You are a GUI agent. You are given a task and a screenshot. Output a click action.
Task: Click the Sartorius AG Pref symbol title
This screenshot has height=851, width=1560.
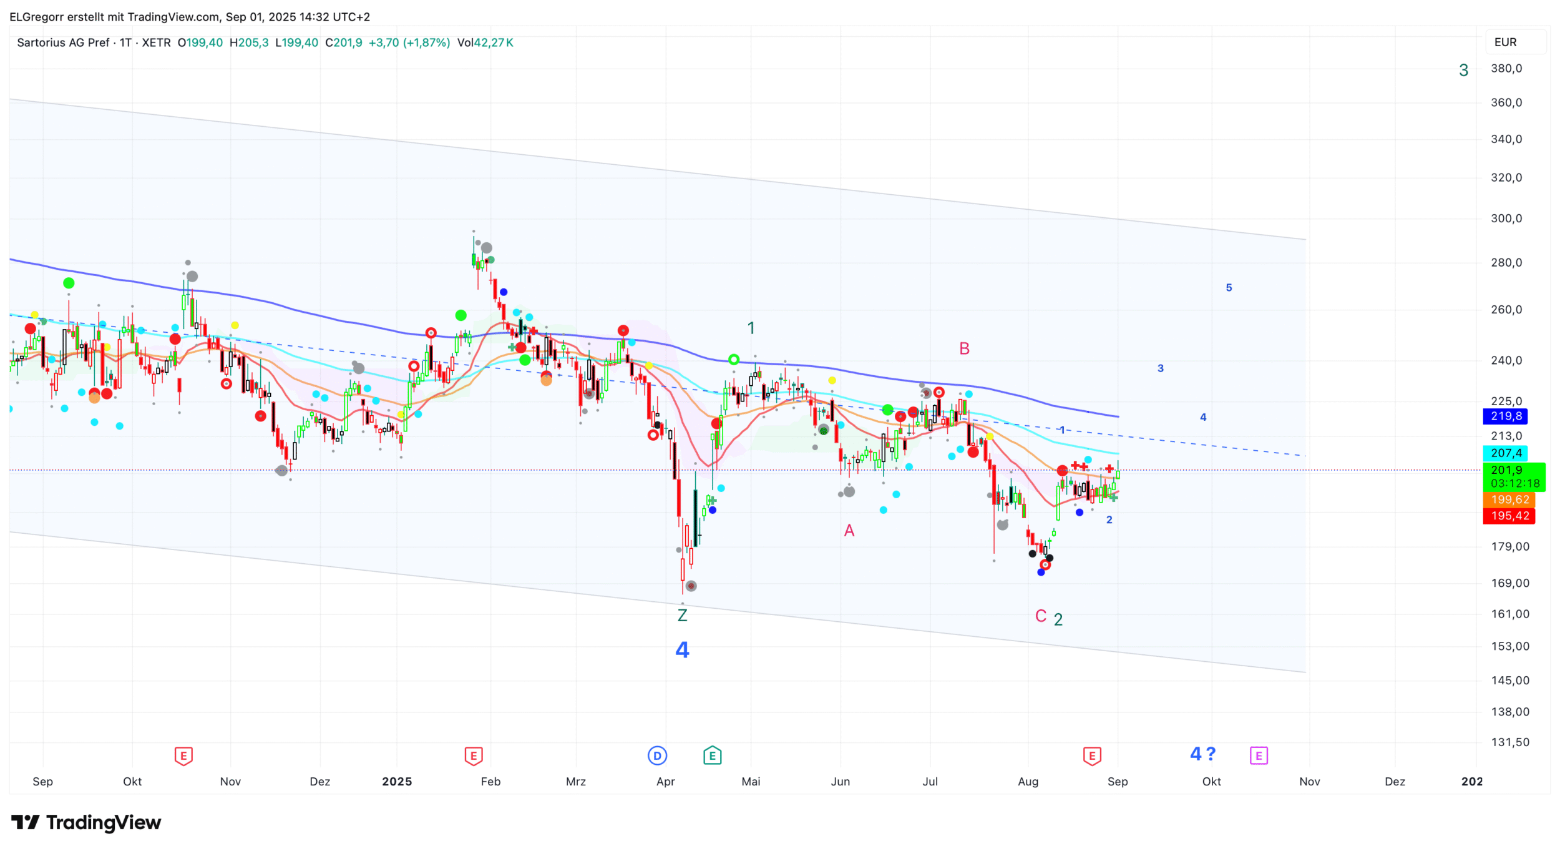point(63,42)
